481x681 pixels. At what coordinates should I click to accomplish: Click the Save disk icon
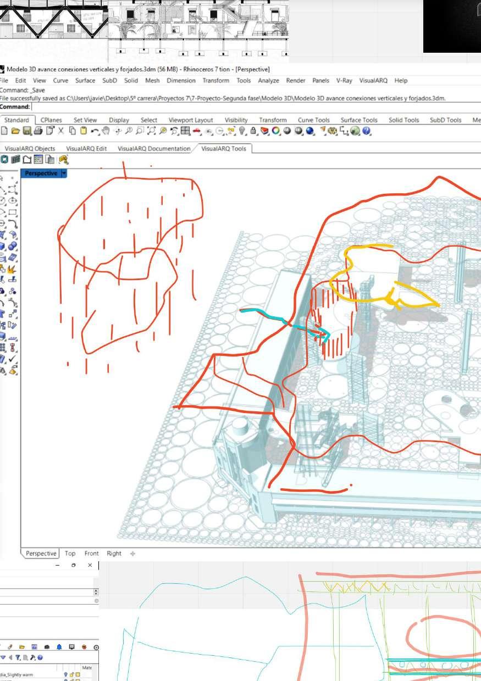click(x=26, y=131)
